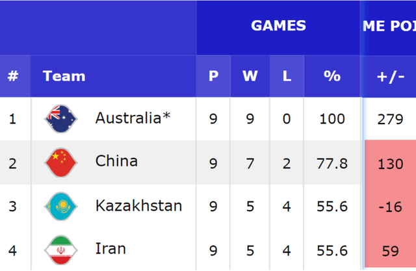Viewport: 416px width, 271px height.
Task: Click Australia's 279 point difference cell
Action: pos(390,119)
